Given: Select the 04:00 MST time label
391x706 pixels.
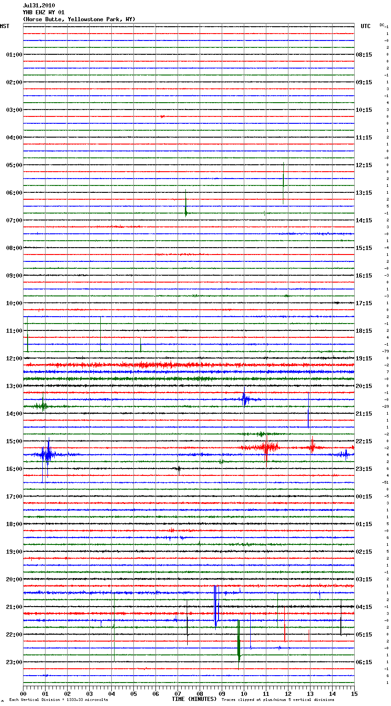Looking at the screenshot, I should click(14, 138).
